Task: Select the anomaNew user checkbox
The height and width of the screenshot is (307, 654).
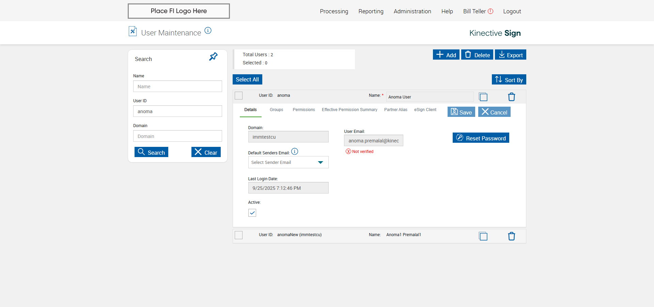Action: pyautogui.click(x=239, y=235)
